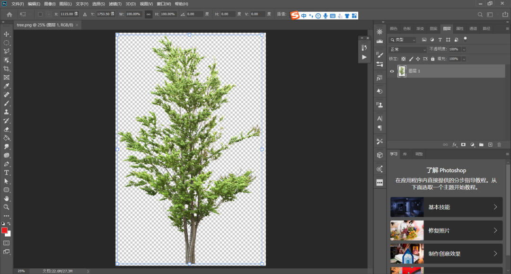Screen dimensions: 511x274
Task: Click the red foreground color swatch
Action: pos(5,230)
